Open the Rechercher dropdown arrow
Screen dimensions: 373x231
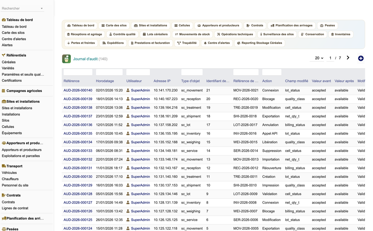click(42, 9)
